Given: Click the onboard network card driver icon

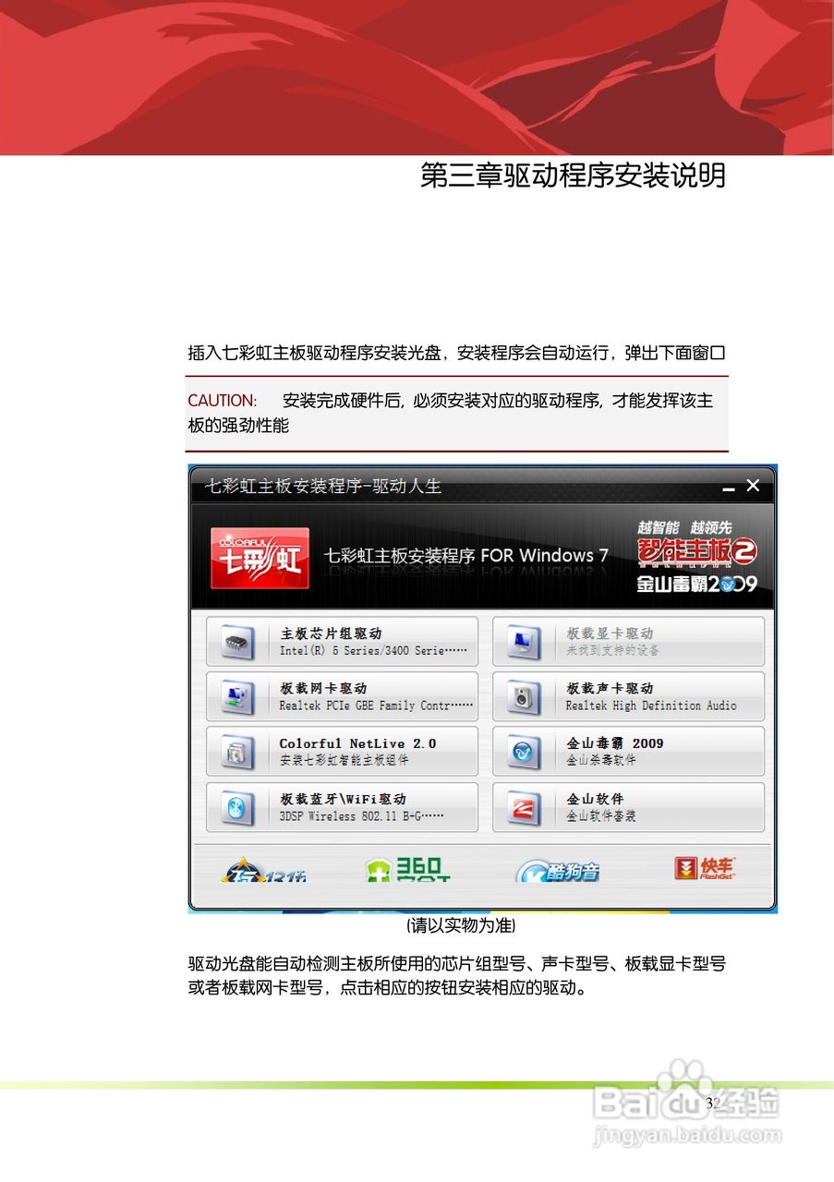Looking at the screenshot, I should pos(237,697).
